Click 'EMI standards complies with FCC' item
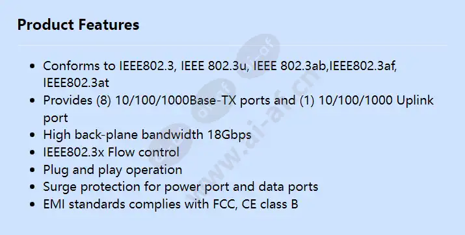The width and height of the screenshot is (465, 235). [170, 204]
